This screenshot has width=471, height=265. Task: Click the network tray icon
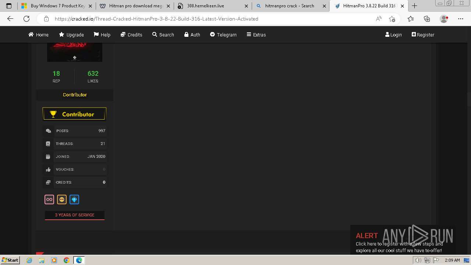point(427,260)
